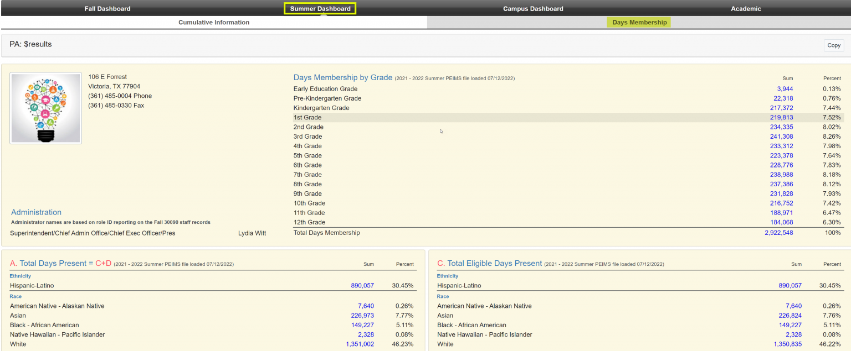This screenshot has height=351, width=851.
Task: Select the Campus Dashboard tab
Action: [x=532, y=8]
